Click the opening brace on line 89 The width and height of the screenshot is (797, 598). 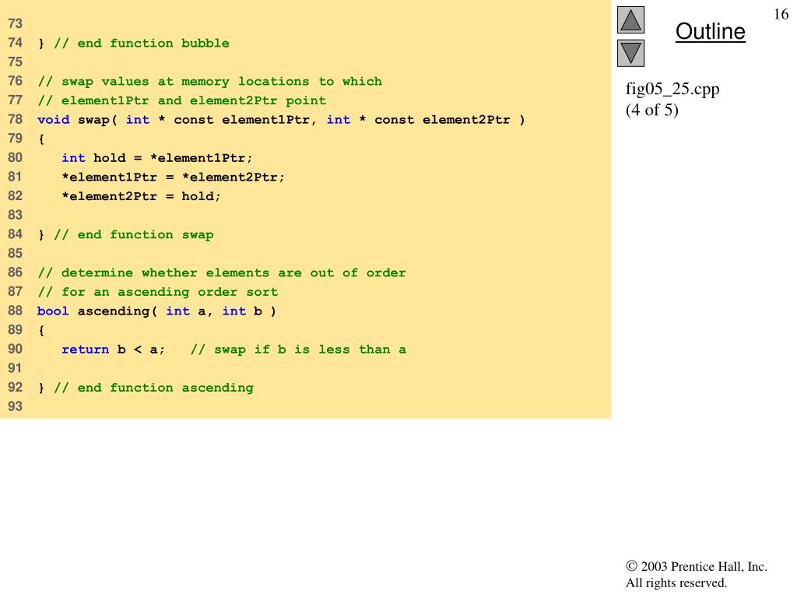pyautogui.click(x=41, y=330)
